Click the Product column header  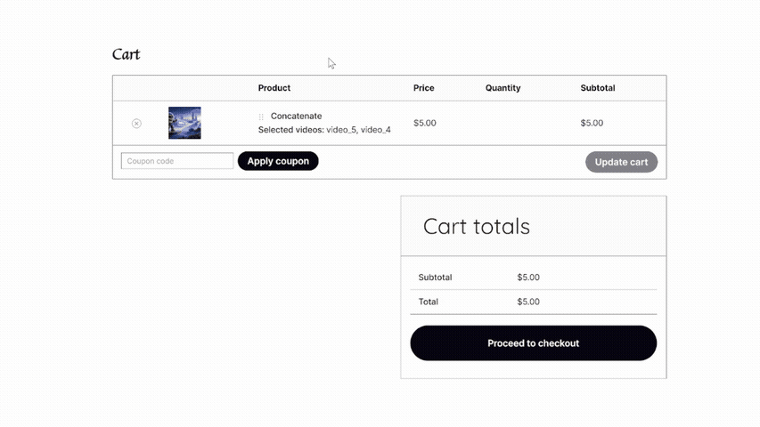(x=274, y=88)
